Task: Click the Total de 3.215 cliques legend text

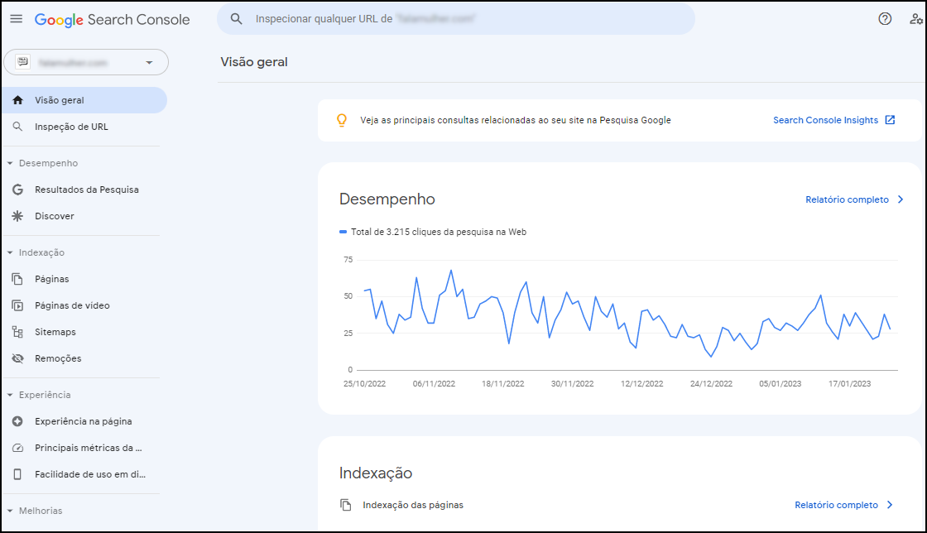Action: pos(439,233)
